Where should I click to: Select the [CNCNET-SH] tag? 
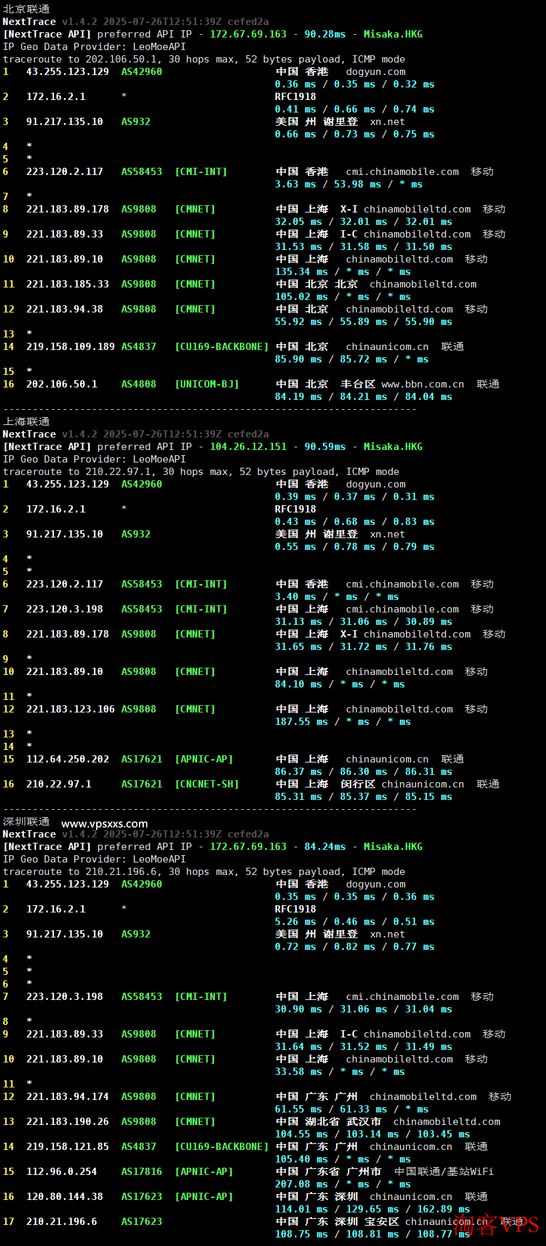click(x=207, y=784)
